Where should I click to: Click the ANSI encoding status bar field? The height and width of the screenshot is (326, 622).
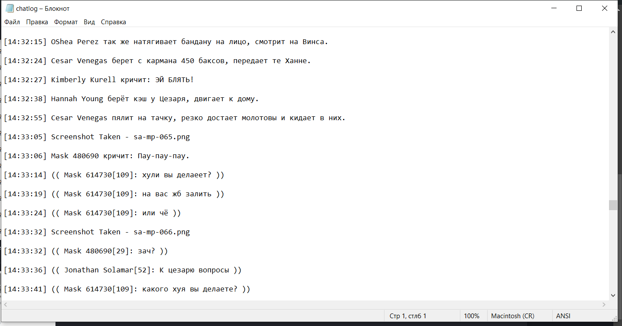coord(563,316)
